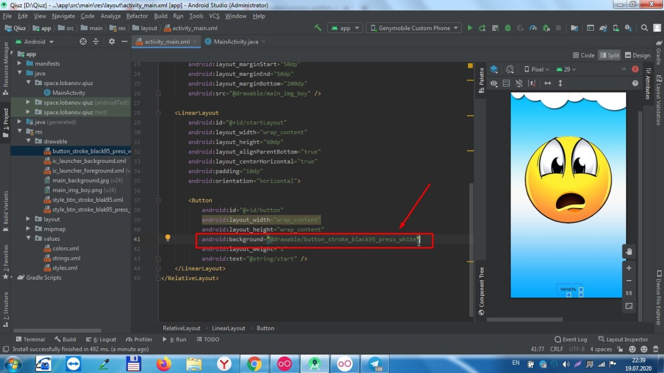Open the Event Log

point(571,339)
